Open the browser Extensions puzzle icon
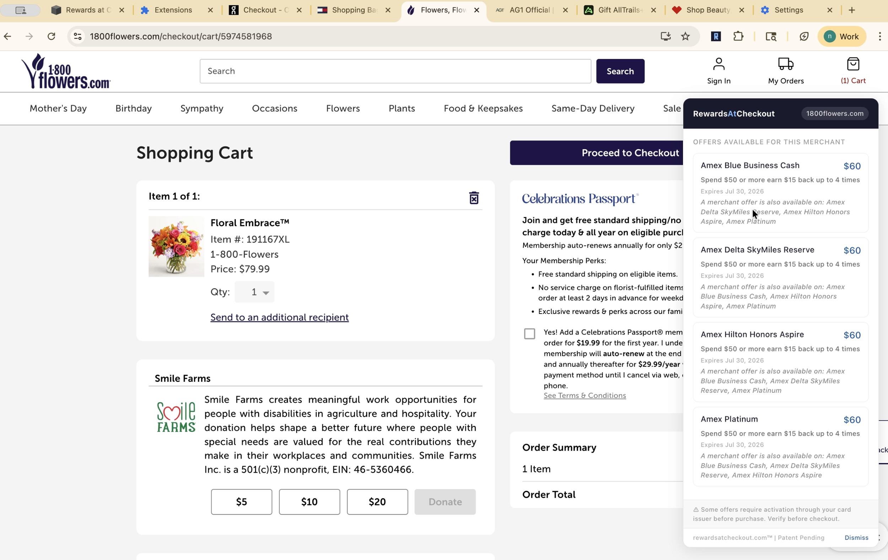The height and width of the screenshot is (560, 888). [738, 36]
